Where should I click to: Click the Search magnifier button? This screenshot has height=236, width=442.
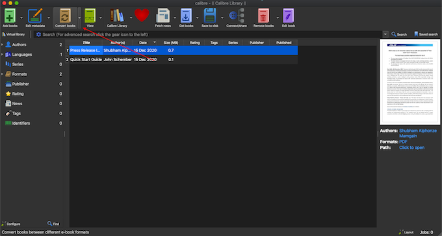point(399,34)
